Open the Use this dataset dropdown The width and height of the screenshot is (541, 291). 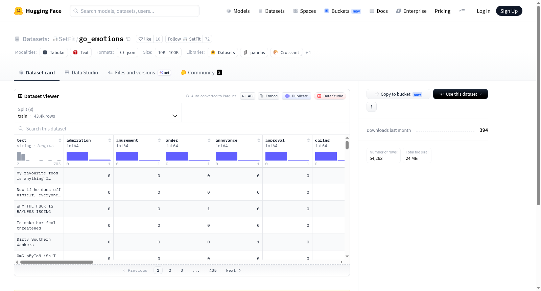pos(460,94)
